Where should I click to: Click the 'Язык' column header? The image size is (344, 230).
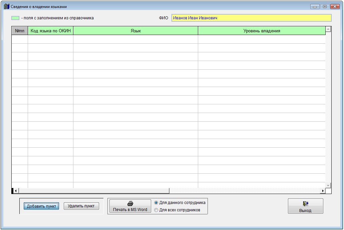[x=135, y=31]
